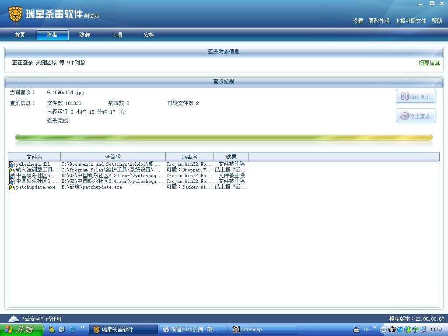448x336 pixels.
Task: Switch to 瑞星杀毒软件 taskbar button
Action: (123, 330)
